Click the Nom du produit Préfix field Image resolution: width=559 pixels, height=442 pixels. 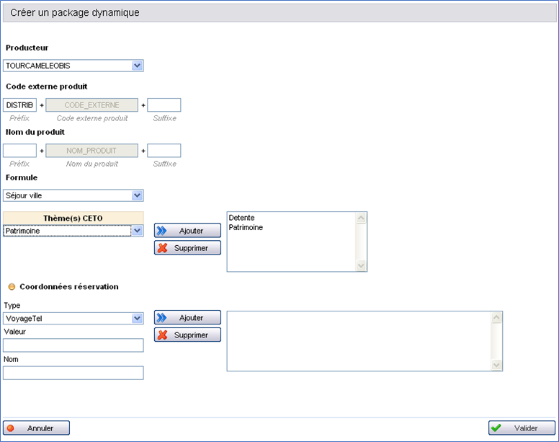coord(19,151)
